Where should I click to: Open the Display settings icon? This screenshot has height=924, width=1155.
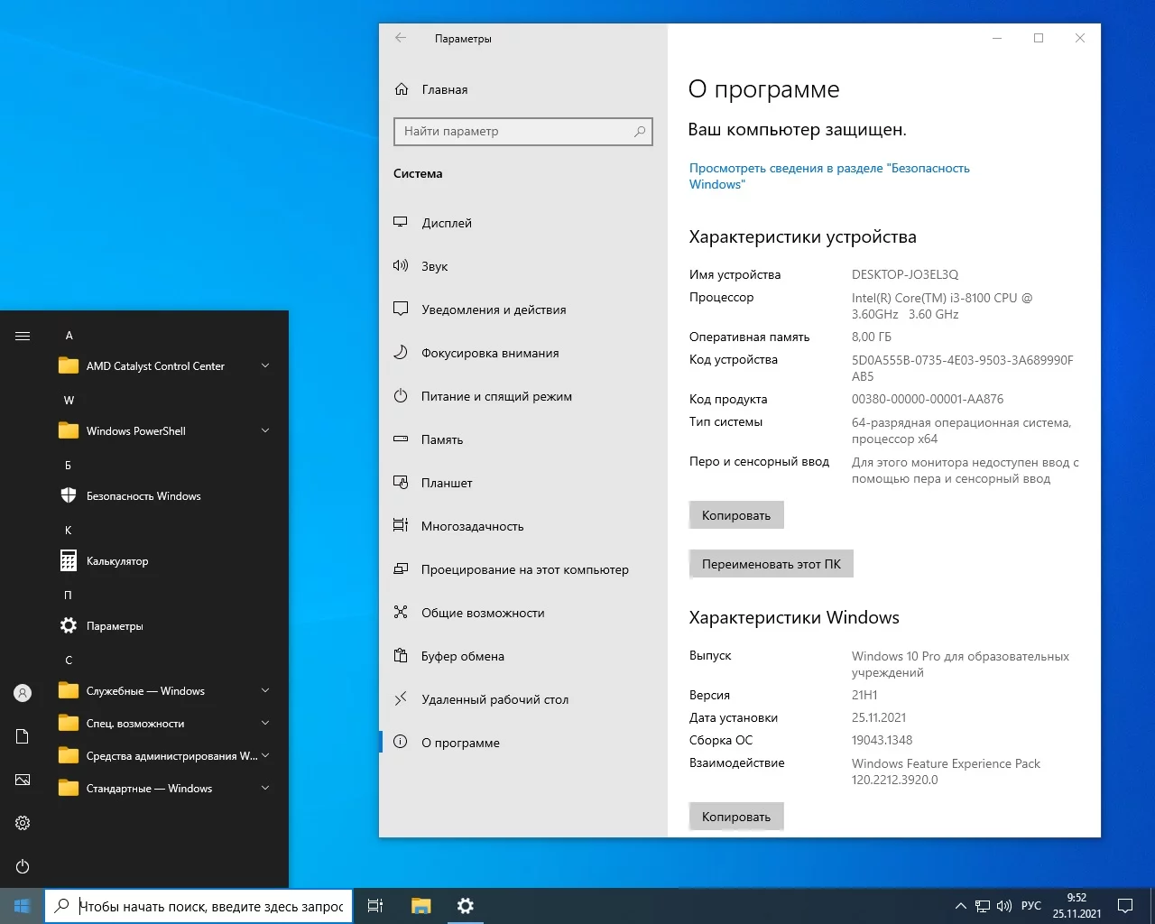click(x=401, y=222)
